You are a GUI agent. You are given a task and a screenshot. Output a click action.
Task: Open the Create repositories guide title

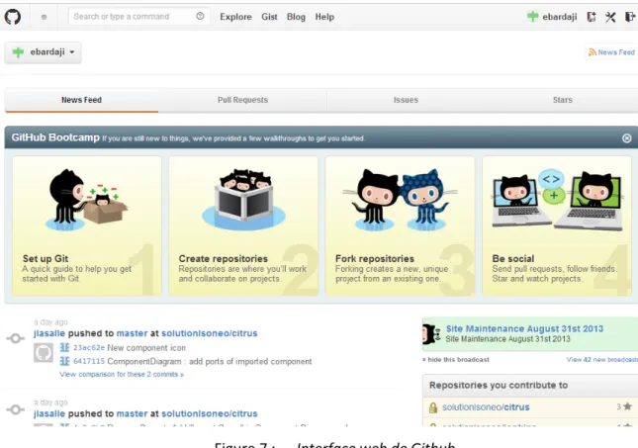(223, 259)
